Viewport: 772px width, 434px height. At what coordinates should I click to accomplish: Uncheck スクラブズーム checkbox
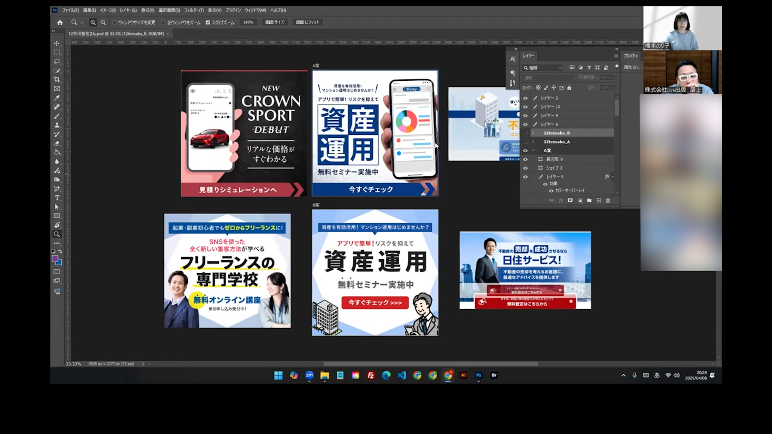pyautogui.click(x=208, y=23)
